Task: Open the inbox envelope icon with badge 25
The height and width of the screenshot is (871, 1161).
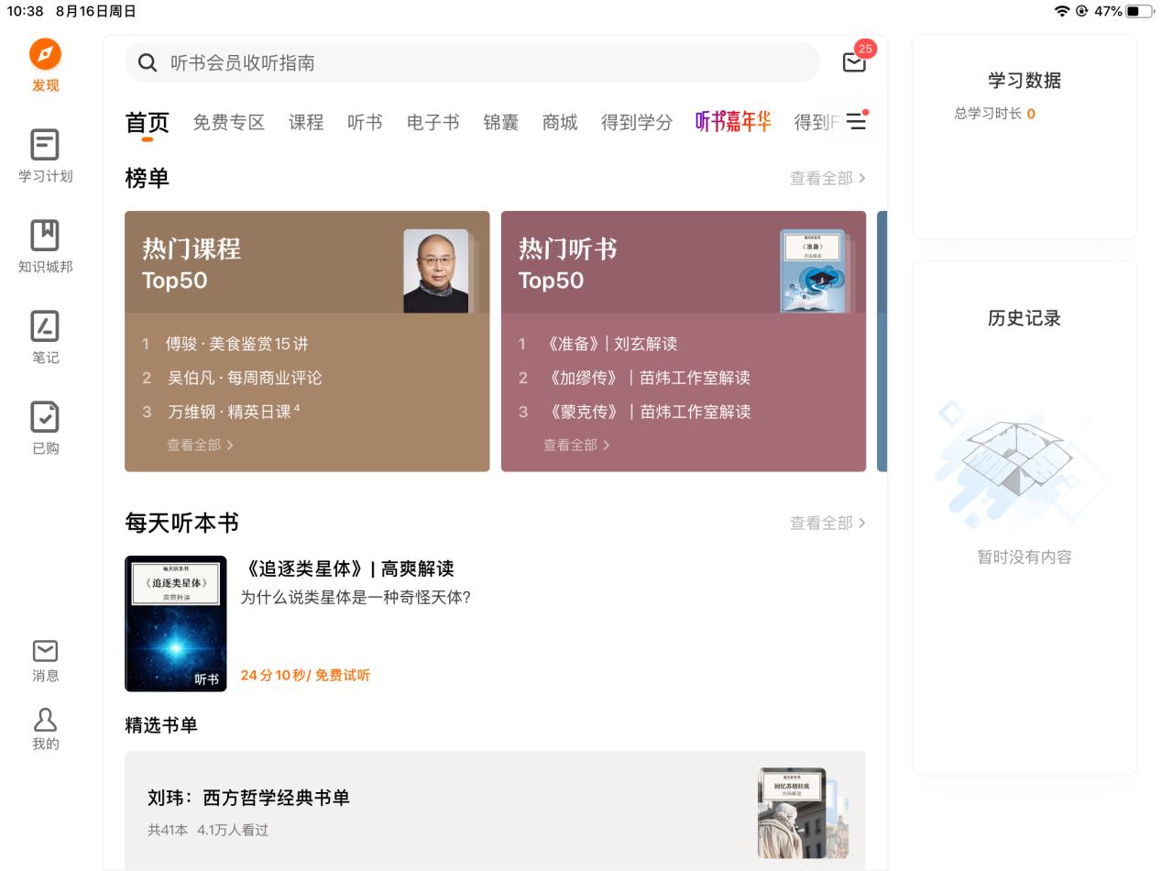Action: [854, 61]
